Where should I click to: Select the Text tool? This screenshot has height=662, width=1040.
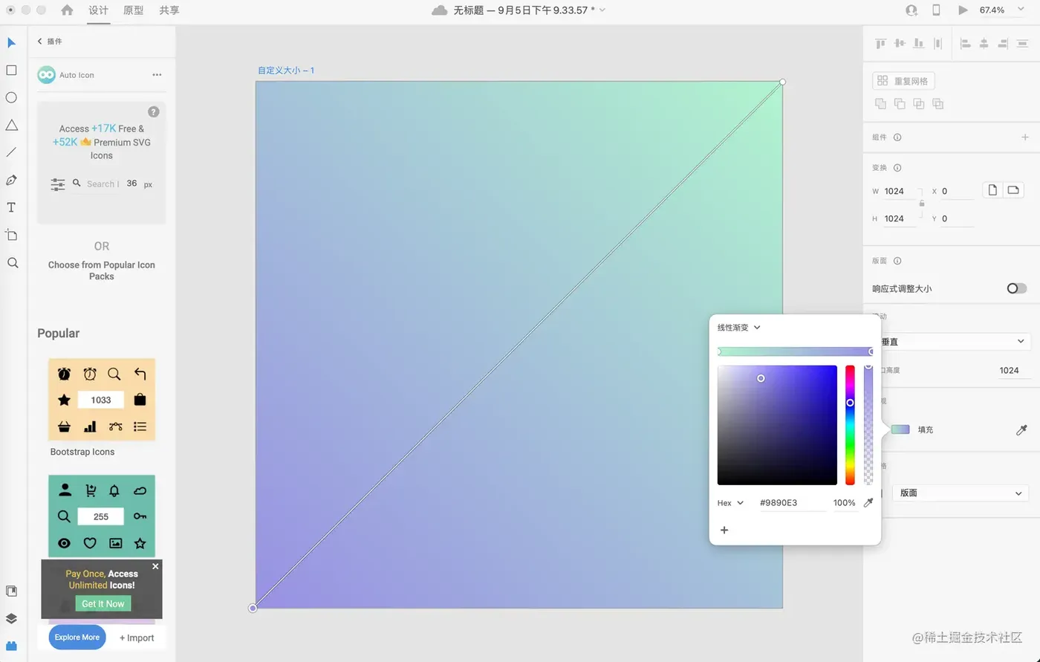(12, 207)
